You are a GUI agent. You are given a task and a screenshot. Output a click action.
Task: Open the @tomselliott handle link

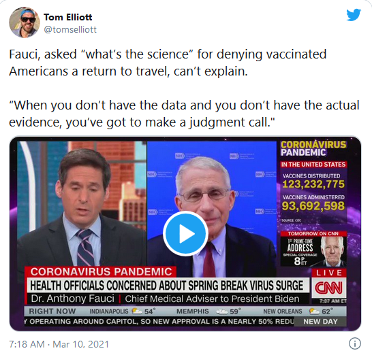pyautogui.click(x=70, y=30)
